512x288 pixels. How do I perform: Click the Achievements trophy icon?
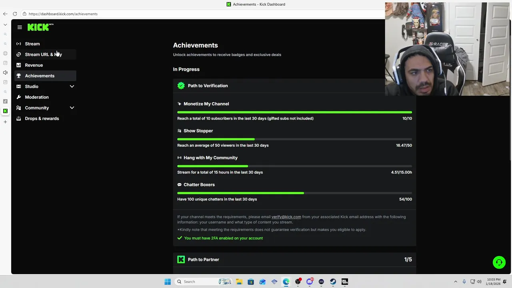[x=18, y=76]
